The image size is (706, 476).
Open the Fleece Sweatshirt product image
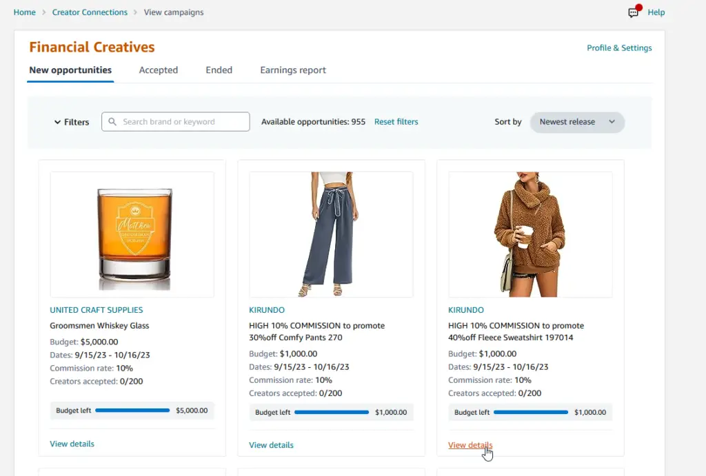coord(530,234)
